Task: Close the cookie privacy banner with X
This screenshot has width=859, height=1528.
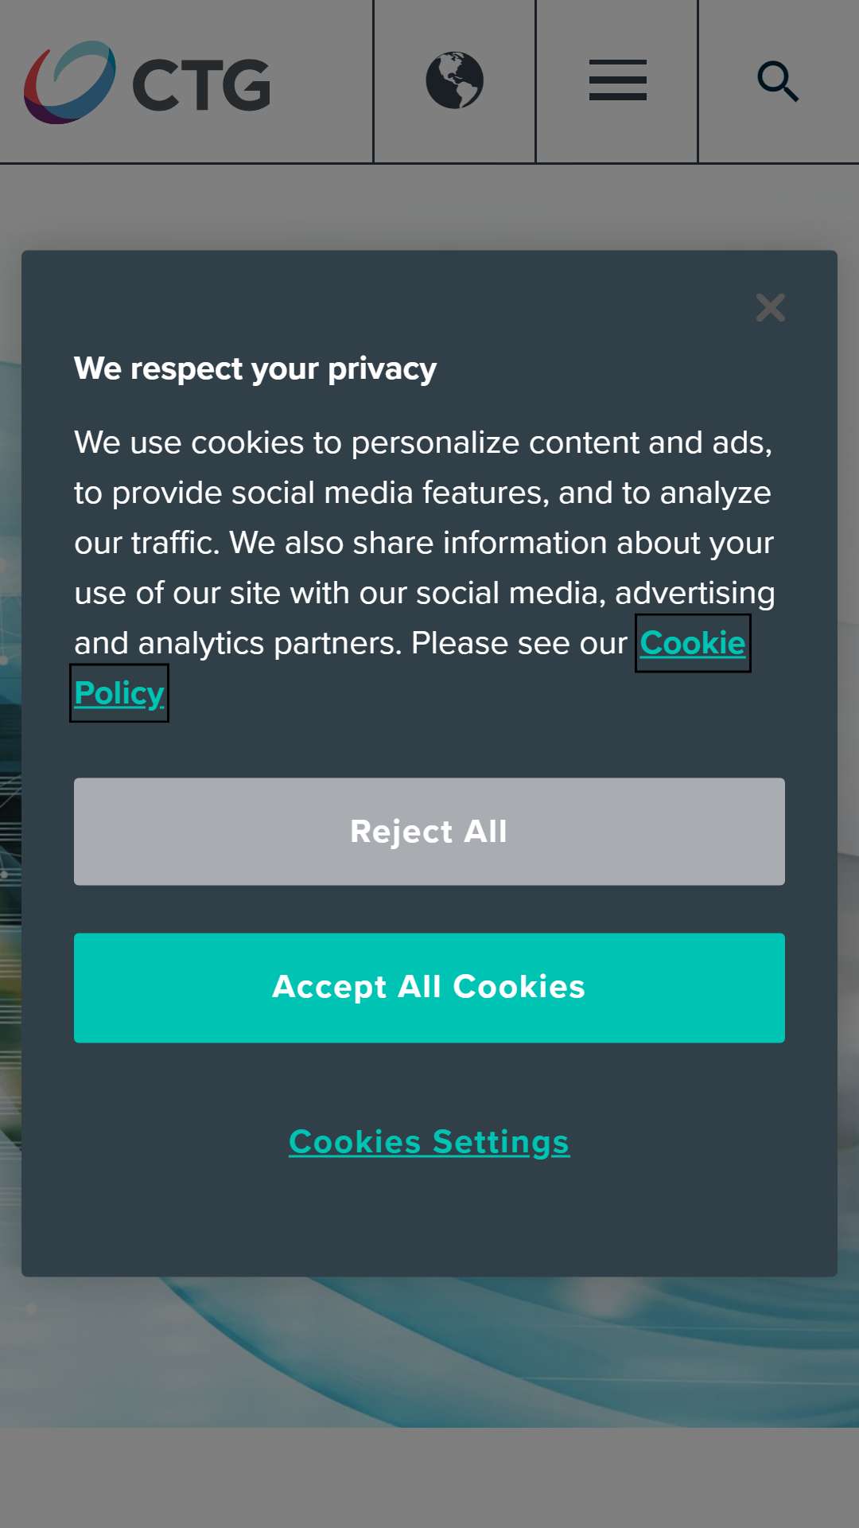Action: pos(770,307)
